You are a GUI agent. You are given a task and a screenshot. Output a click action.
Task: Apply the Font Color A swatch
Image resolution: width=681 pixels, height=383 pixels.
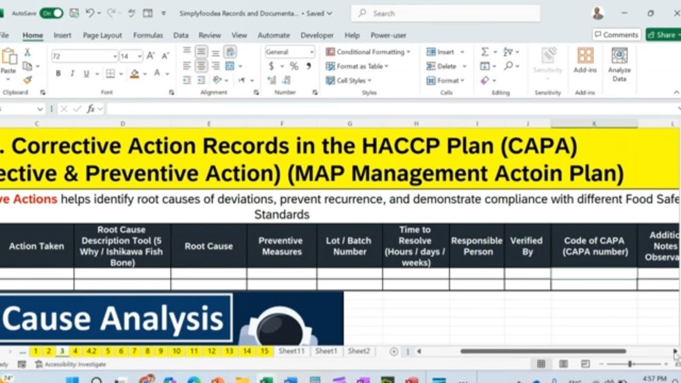click(157, 74)
